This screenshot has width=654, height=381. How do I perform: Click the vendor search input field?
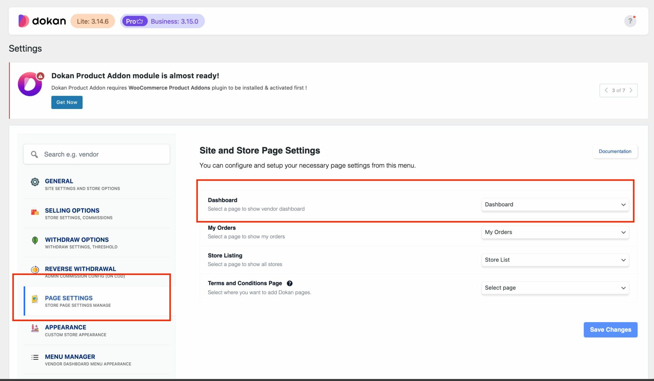tap(96, 154)
